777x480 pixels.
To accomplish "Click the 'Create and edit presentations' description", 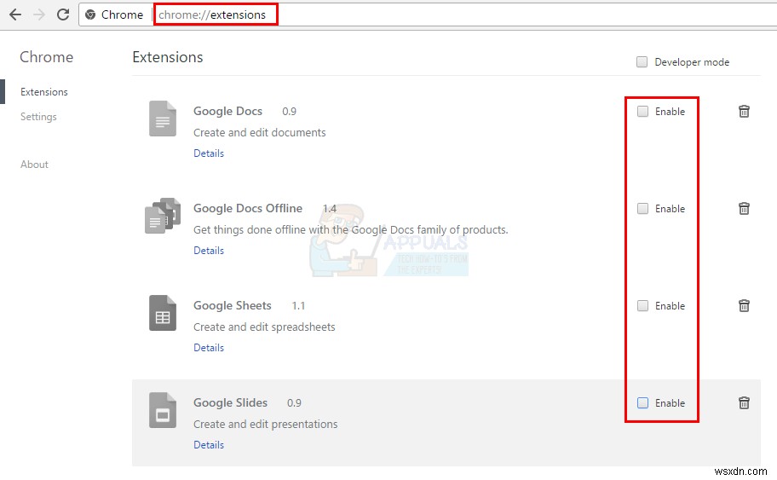I will pos(266,424).
